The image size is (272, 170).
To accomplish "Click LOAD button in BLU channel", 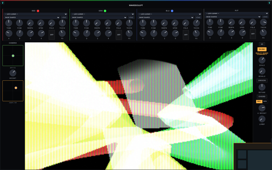I will click(x=198, y=17).
